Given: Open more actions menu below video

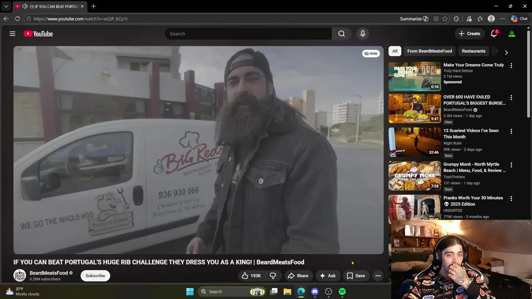Looking at the screenshot, I should (378, 276).
